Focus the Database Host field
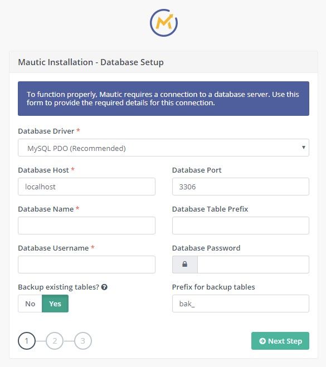This screenshot has width=326, height=367. [86, 187]
